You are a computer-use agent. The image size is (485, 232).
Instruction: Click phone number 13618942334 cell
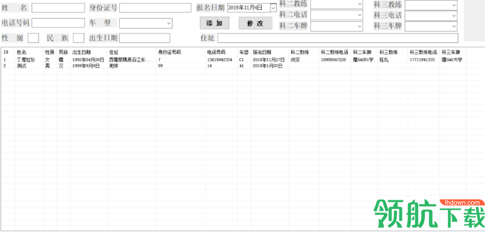coord(220,60)
